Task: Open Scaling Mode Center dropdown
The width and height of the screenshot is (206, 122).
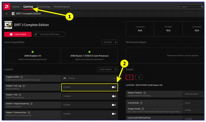Action: [193, 103]
